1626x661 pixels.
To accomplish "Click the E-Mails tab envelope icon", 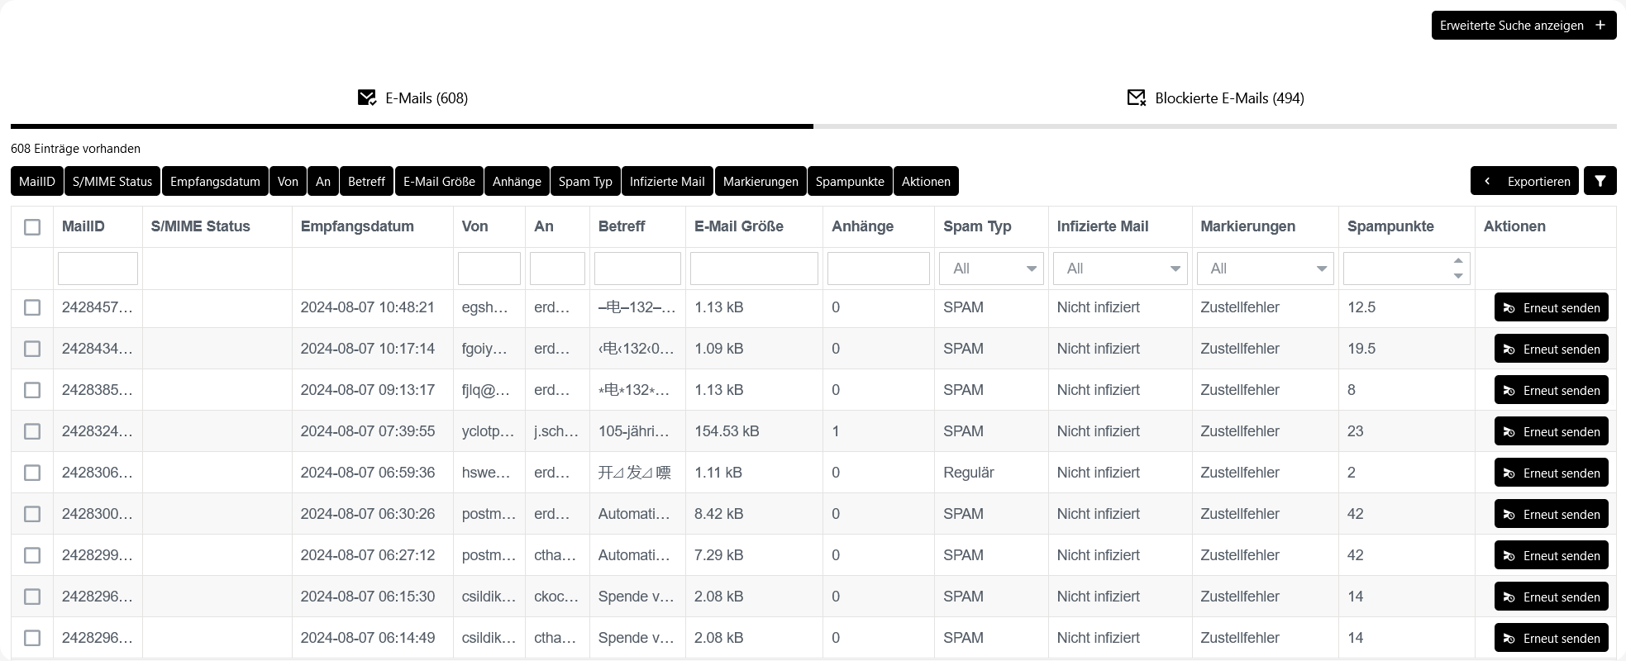I will pyautogui.click(x=366, y=97).
